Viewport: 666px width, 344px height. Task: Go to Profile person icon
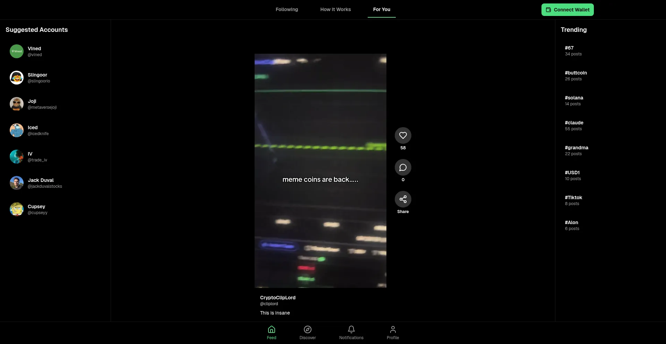point(393,329)
